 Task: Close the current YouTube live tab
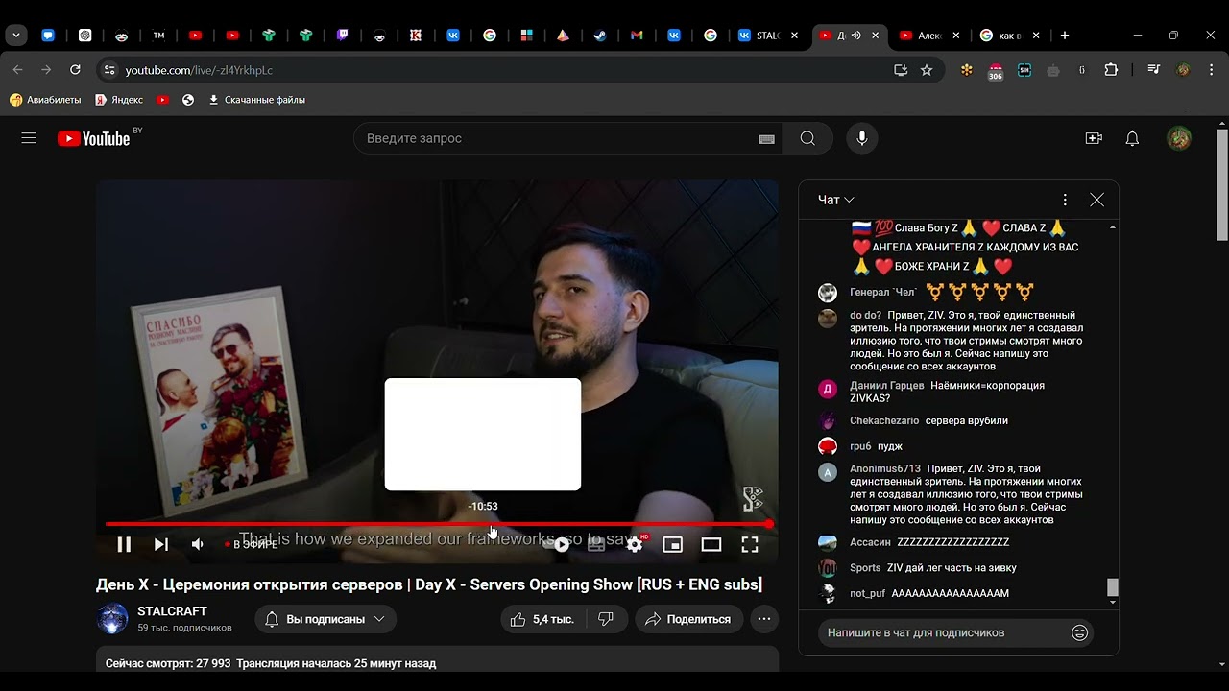coord(875,36)
